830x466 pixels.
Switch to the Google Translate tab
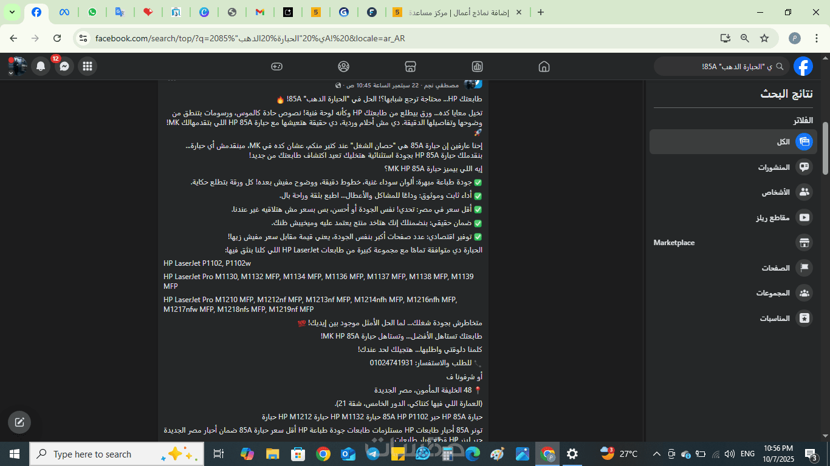coord(120,12)
